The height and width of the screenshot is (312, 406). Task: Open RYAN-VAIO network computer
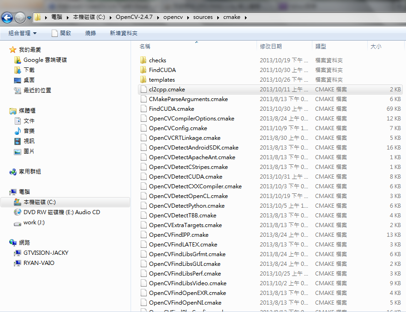coord(34,263)
